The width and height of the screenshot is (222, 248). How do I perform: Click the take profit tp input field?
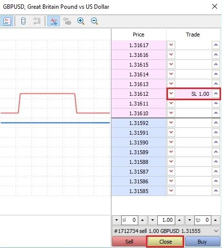click(203, 220)
